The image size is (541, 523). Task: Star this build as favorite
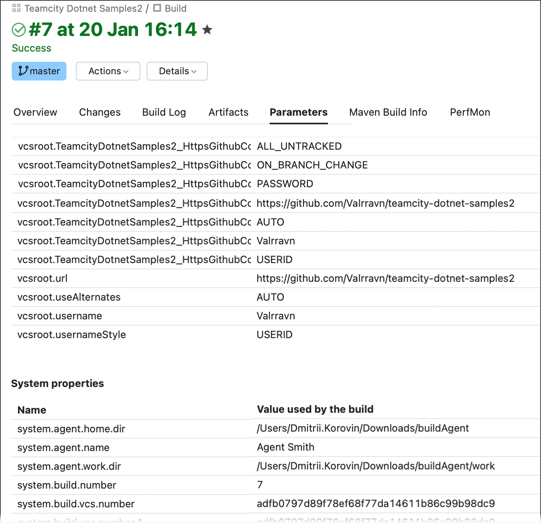tap(207, 29)
